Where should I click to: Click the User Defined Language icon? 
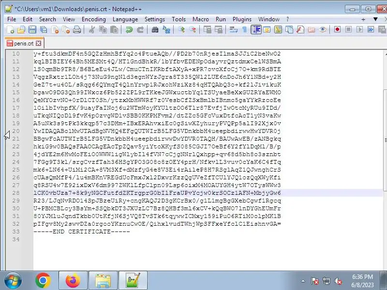(267, 30)
